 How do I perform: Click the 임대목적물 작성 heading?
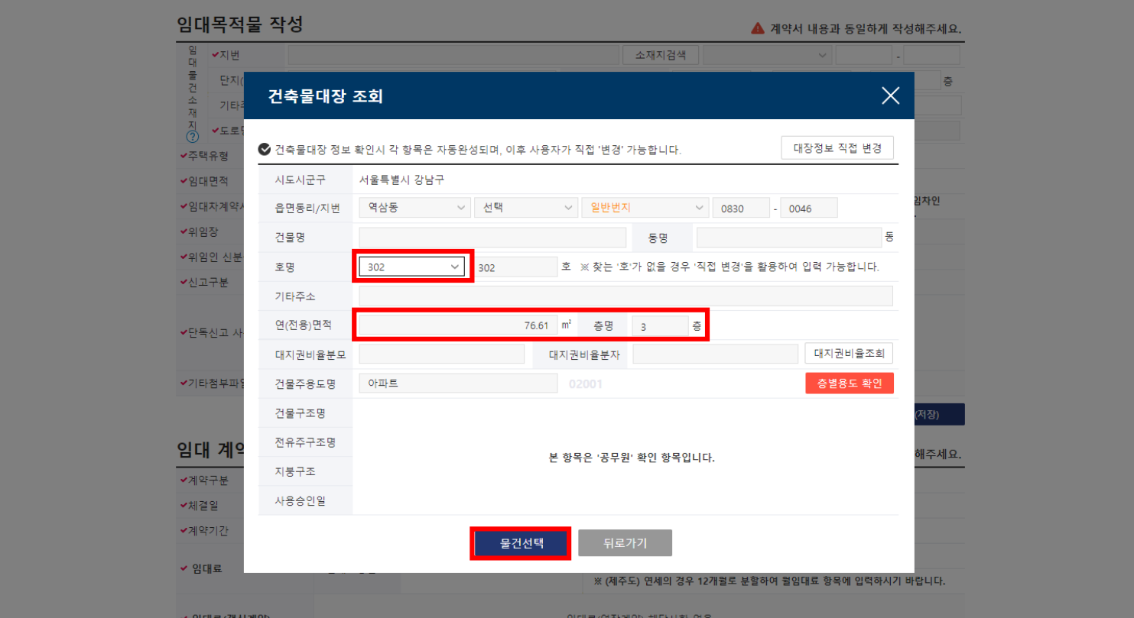pyautogui.click(x=240, y=24)
